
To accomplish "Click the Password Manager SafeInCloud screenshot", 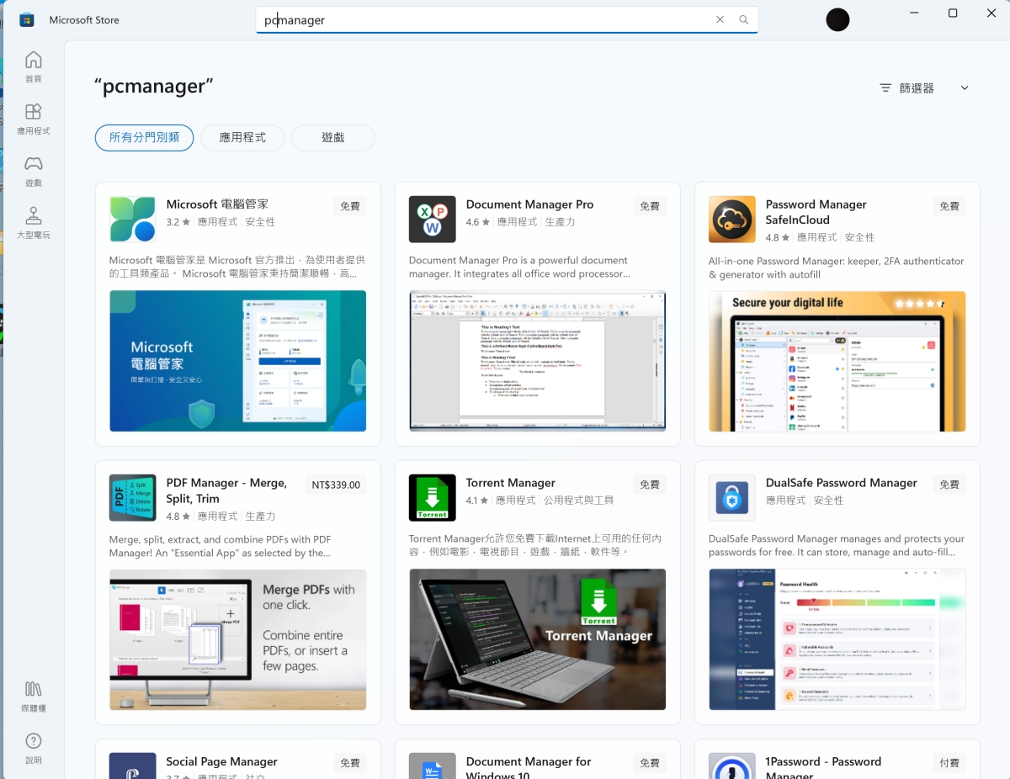I will pos(837,361).
